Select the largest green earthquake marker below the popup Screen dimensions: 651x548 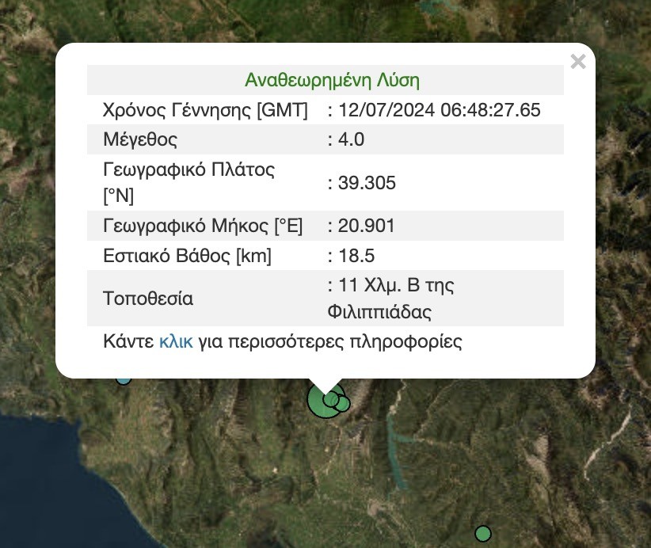(x=320, y=403)
